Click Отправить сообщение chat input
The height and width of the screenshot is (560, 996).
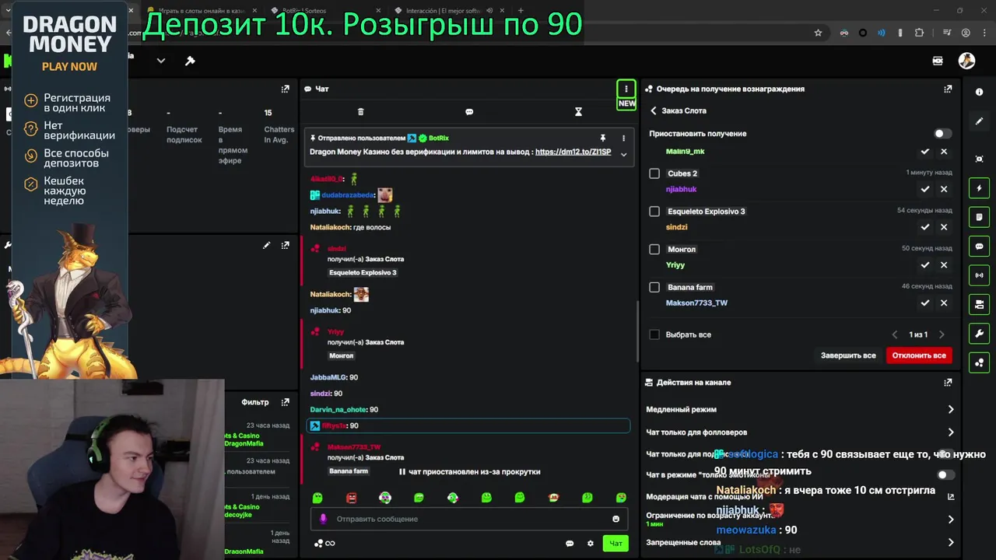point(470,519)
